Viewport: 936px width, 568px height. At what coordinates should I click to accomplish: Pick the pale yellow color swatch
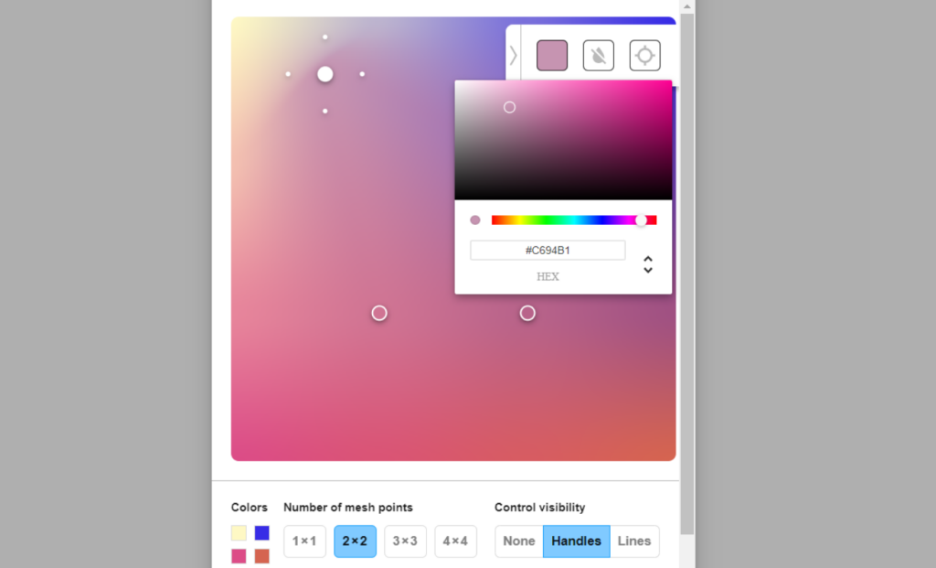[239, 532]
